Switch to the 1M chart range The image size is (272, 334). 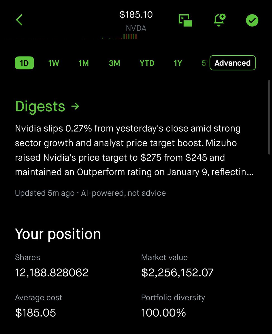coord(84,63)
